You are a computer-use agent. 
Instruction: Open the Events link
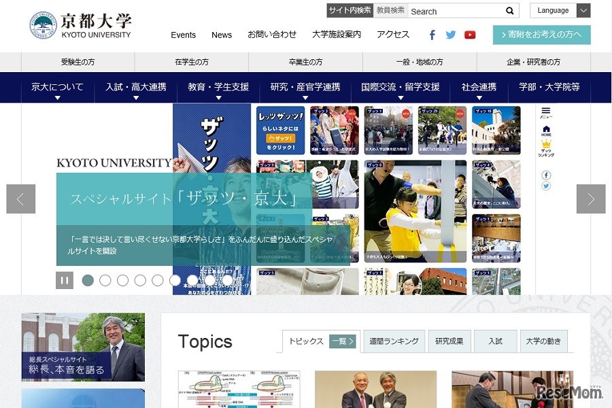pyautogui.click(x=184, y=35)
